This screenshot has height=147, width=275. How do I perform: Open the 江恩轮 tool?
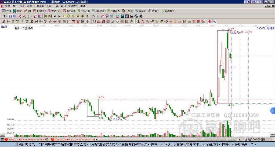tap(127, 11)
